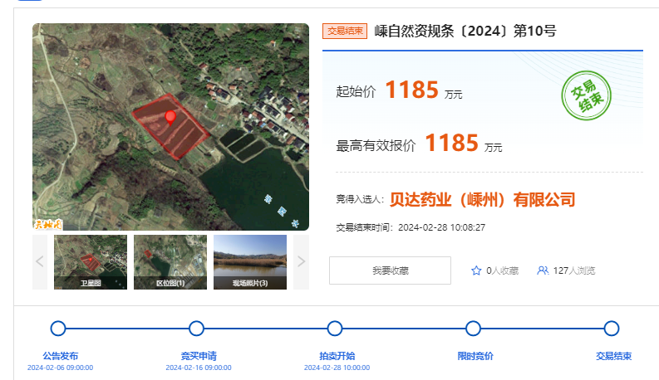Screen dimensions: 659x380
Task: Open the 区位图(1) thumbnail
Action: (170, 261)
